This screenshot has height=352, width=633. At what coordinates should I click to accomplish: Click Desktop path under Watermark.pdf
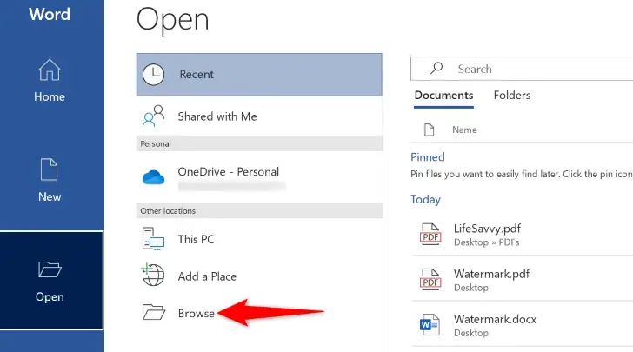471,288
